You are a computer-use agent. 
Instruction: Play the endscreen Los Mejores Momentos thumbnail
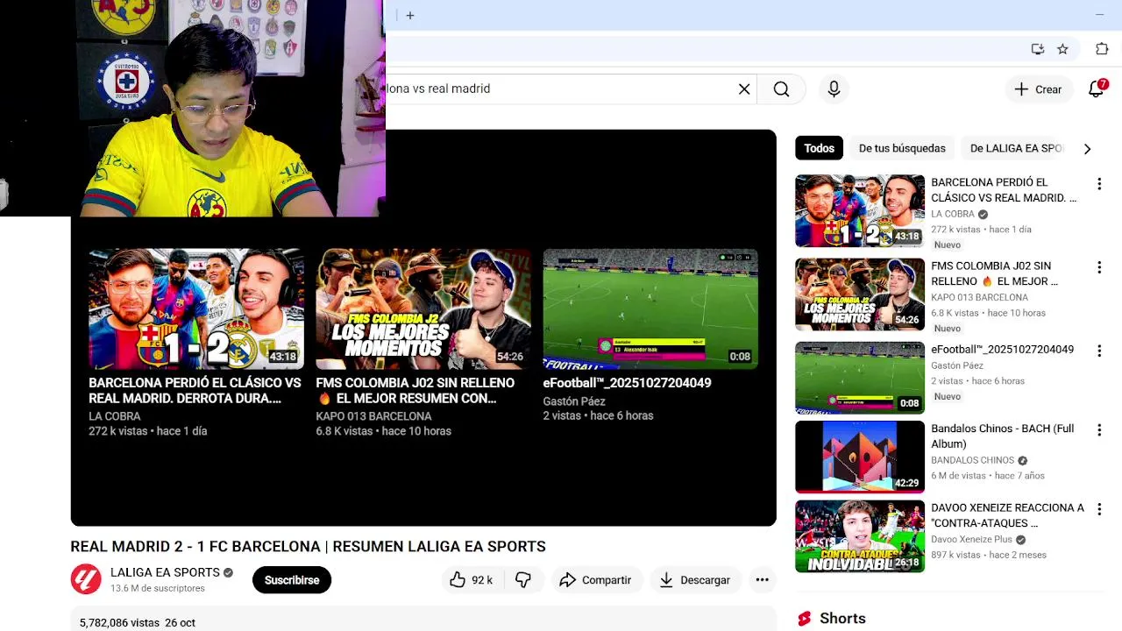[x=423, y=308]
